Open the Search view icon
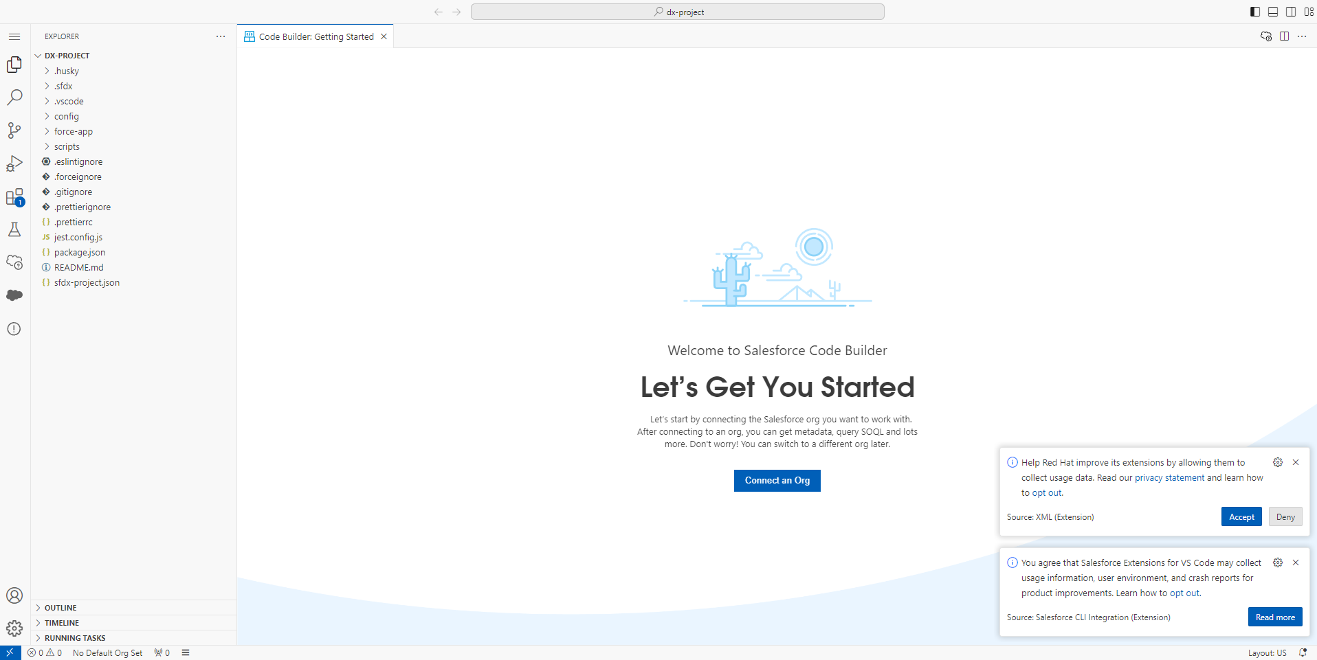 14,98
